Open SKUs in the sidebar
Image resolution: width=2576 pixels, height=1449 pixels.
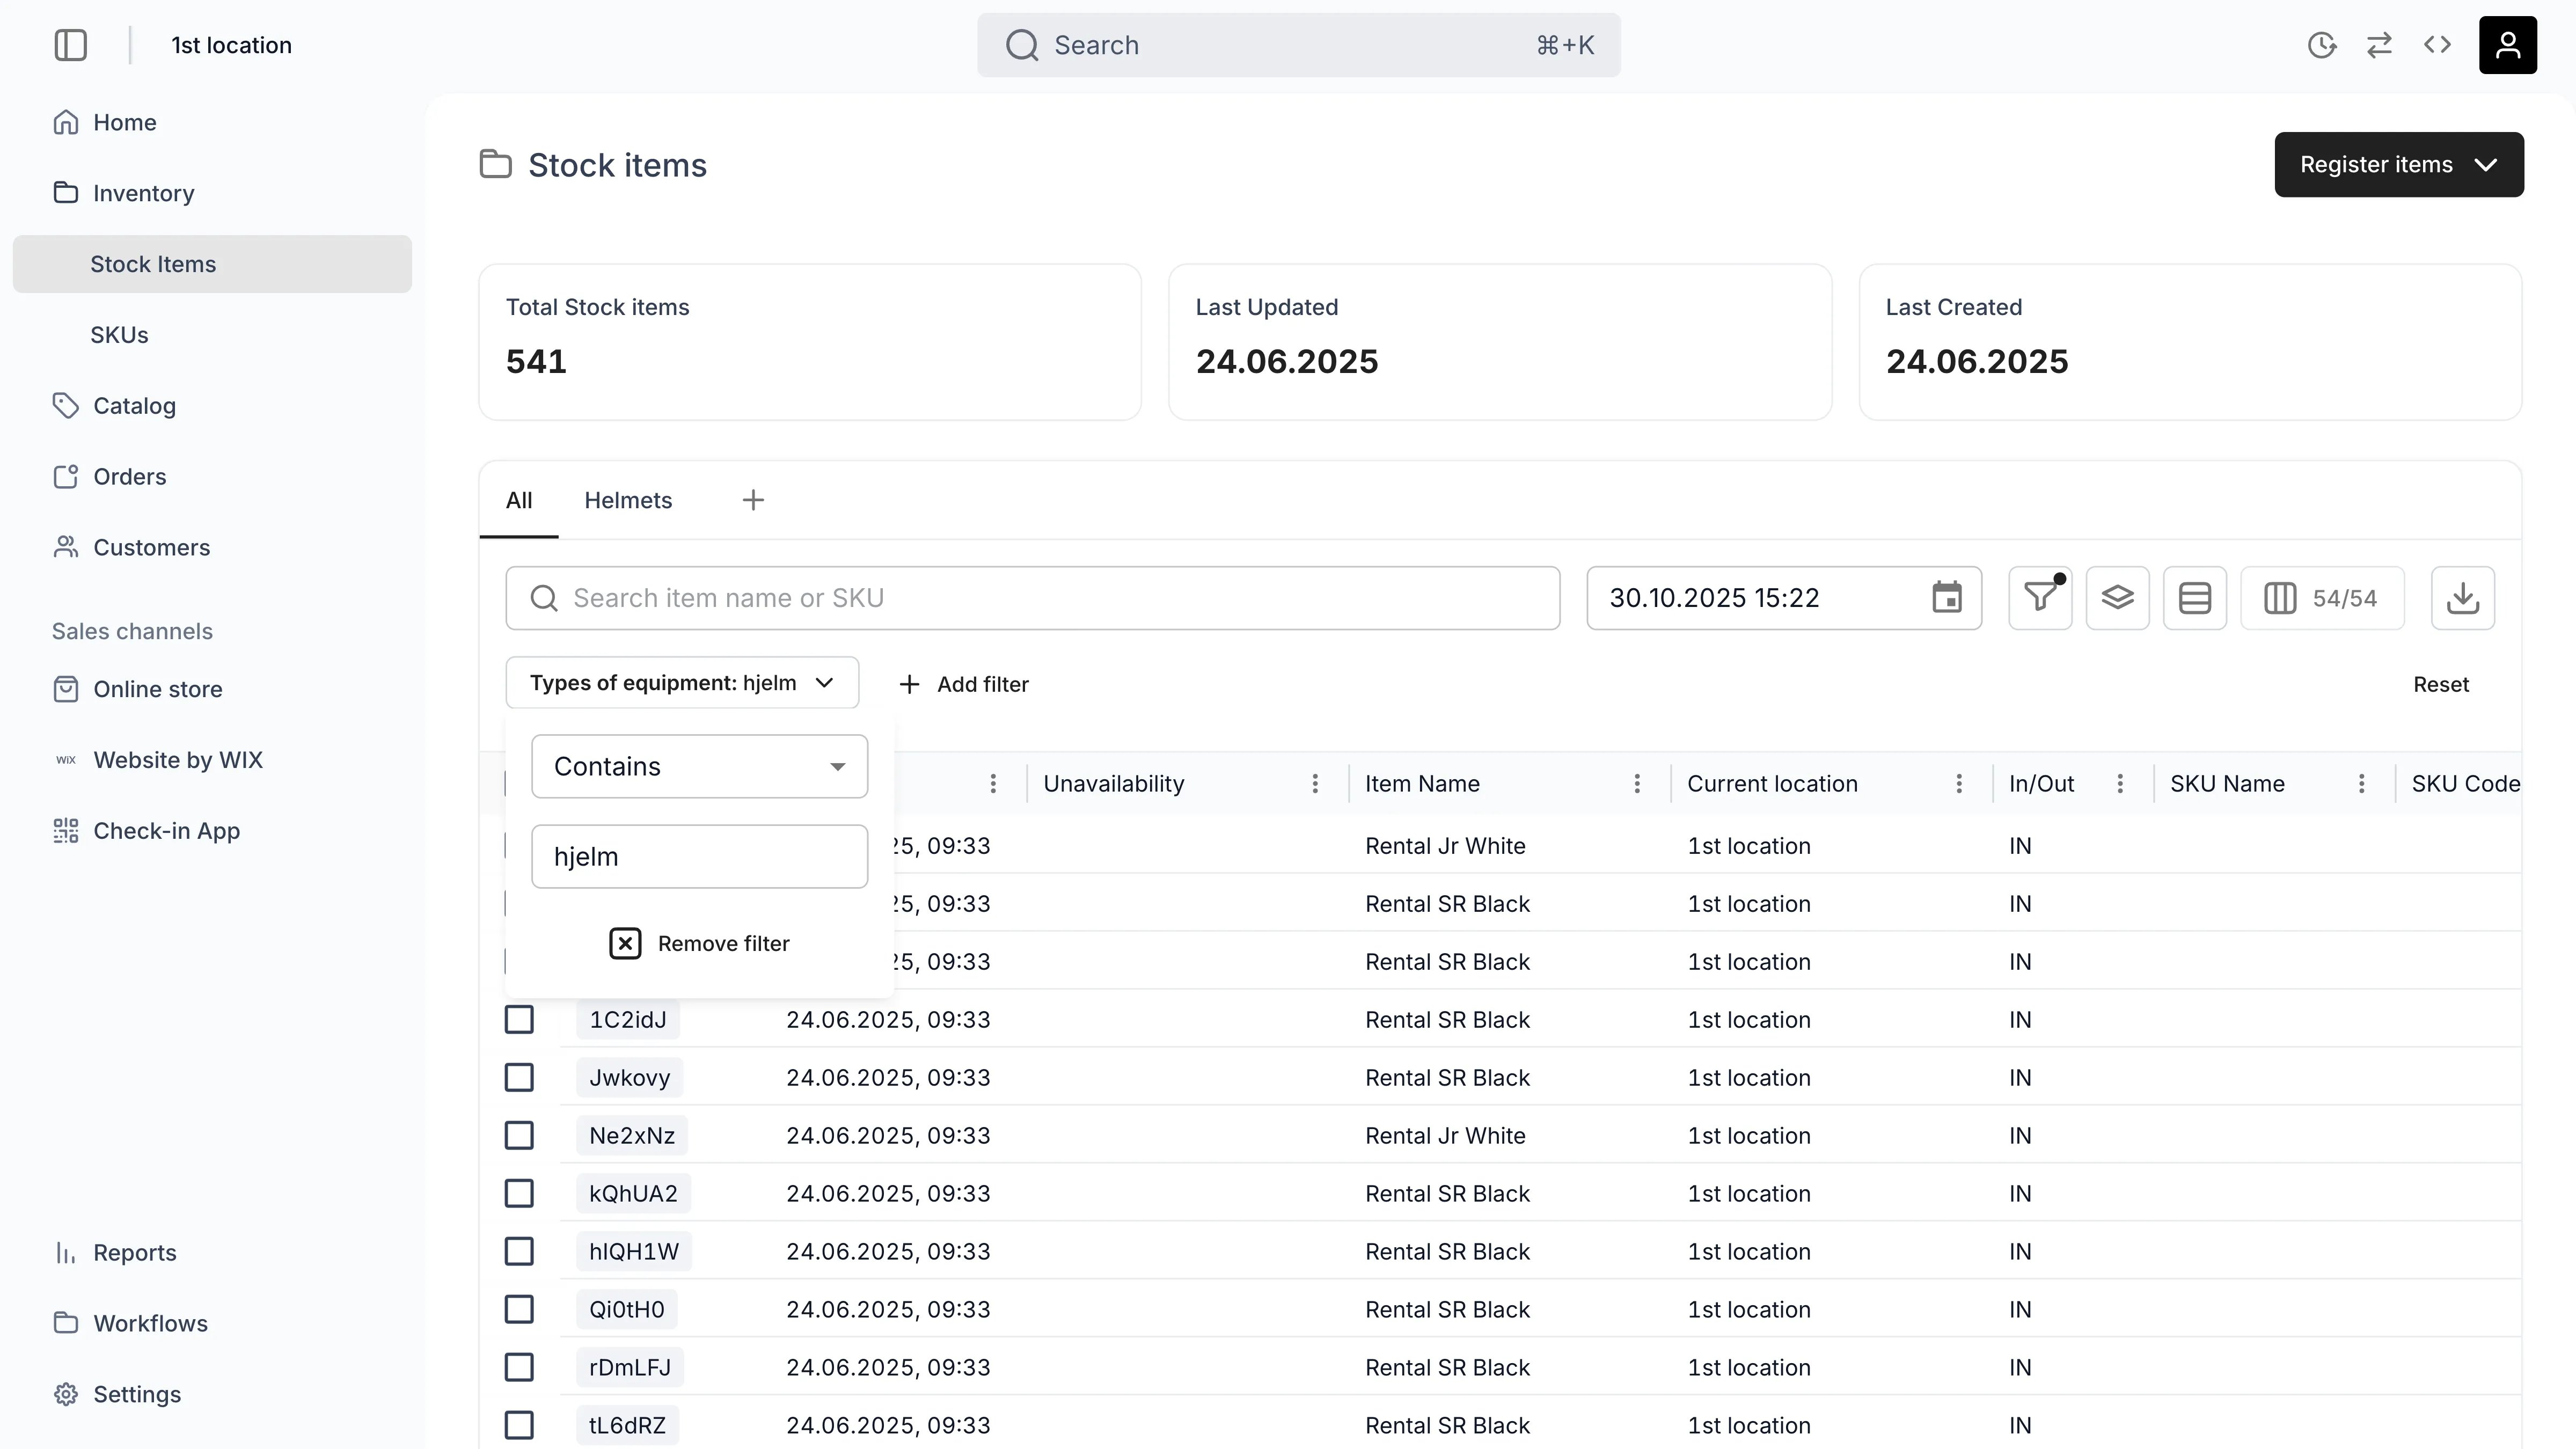[119, 335]
